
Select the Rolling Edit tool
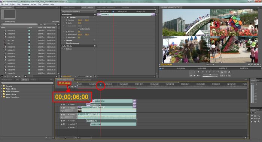click(x=255, y=116)
